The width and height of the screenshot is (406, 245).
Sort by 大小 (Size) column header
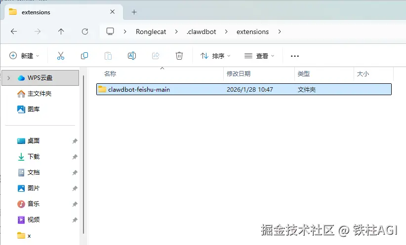pos(363,74)
